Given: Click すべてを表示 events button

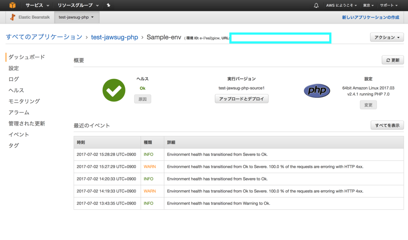Looking at the screenshot, I should pyautogui.click(x=387, y=126).
